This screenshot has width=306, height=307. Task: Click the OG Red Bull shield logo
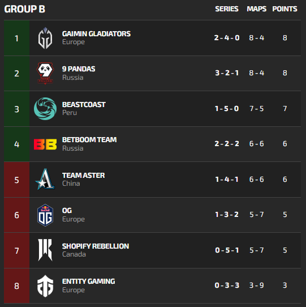[45, 215]
